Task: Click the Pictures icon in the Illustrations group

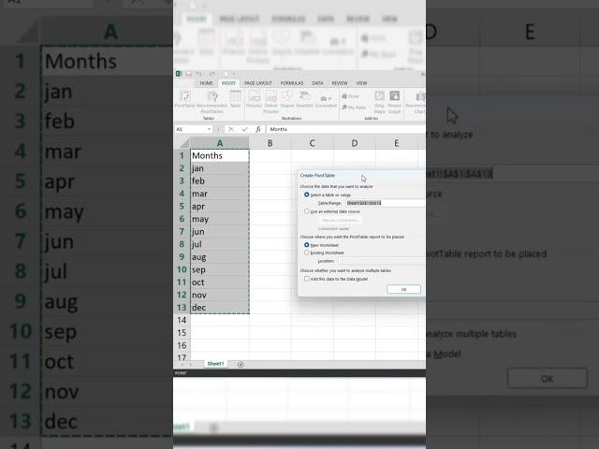Action: pyautogui.click(x=254, y=99)
